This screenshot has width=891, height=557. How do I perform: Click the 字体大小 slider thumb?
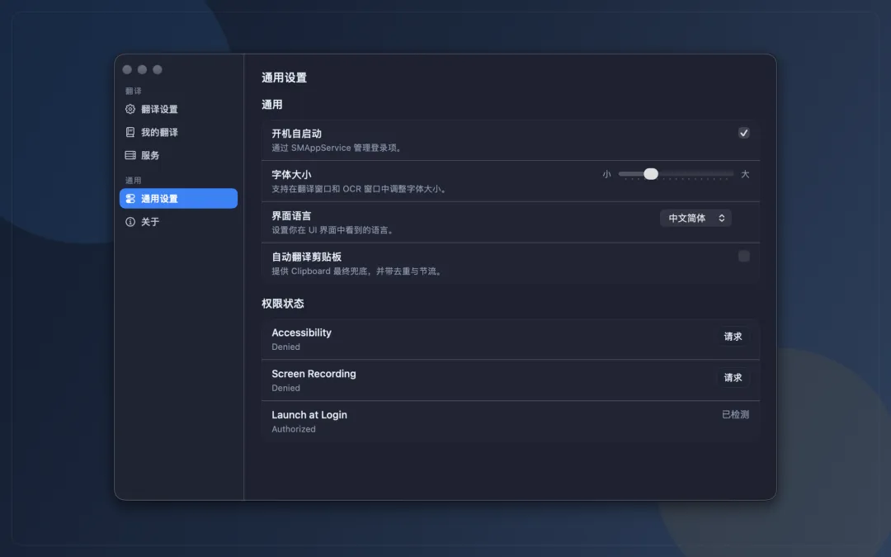pos(651,174)
